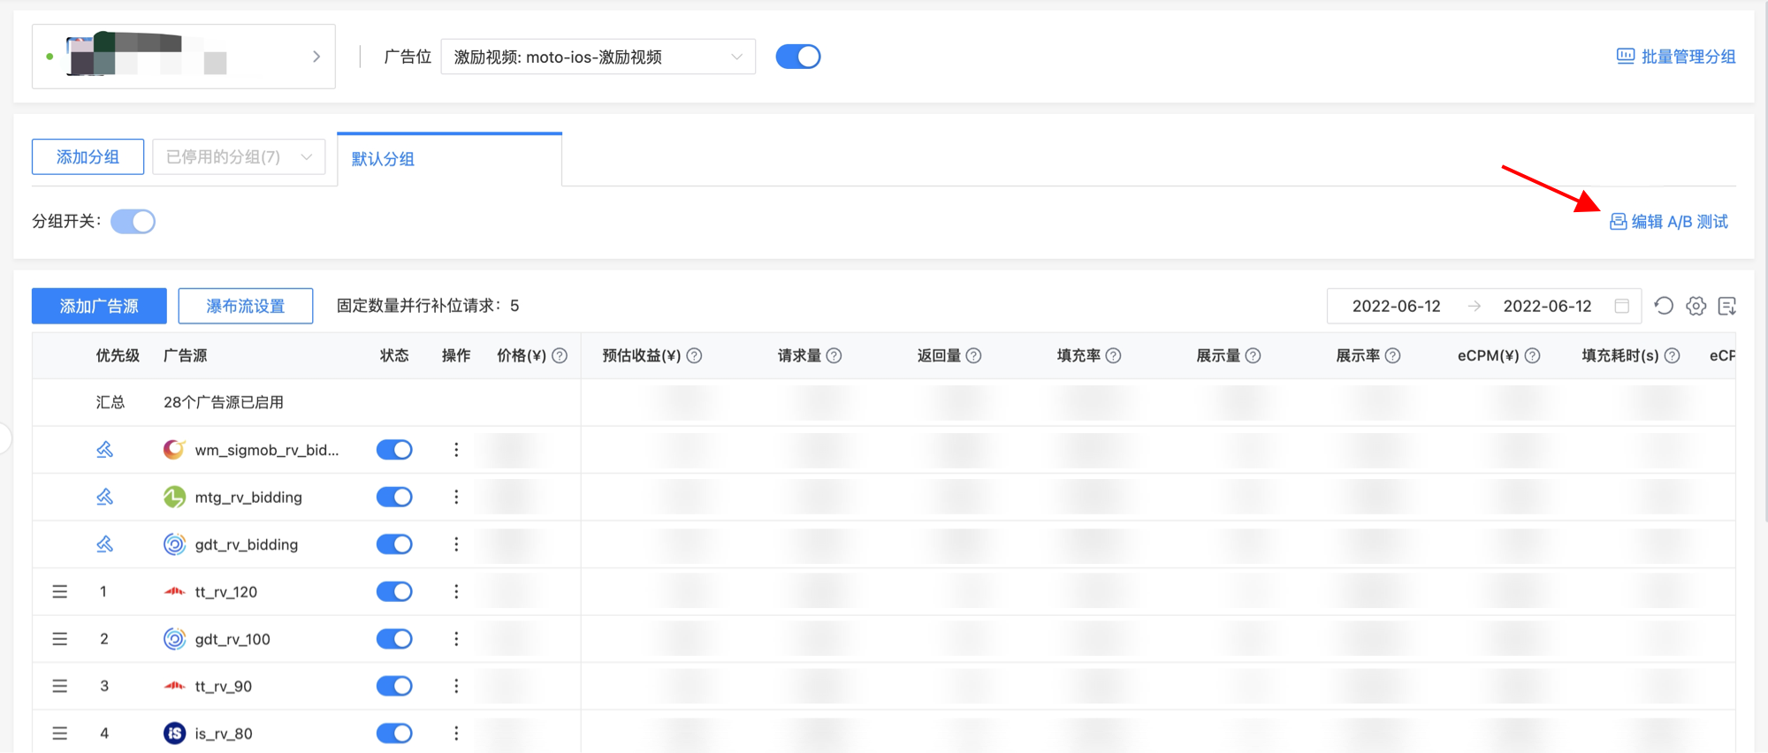Click the gdt_rv_100 ad source name
The height and width of the screenshot is (753, 1768).
pos(232,639)
